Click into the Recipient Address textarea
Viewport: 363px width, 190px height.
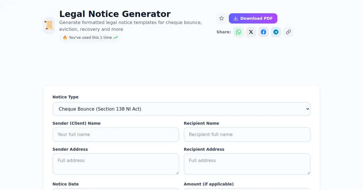[x=247, y=164]
